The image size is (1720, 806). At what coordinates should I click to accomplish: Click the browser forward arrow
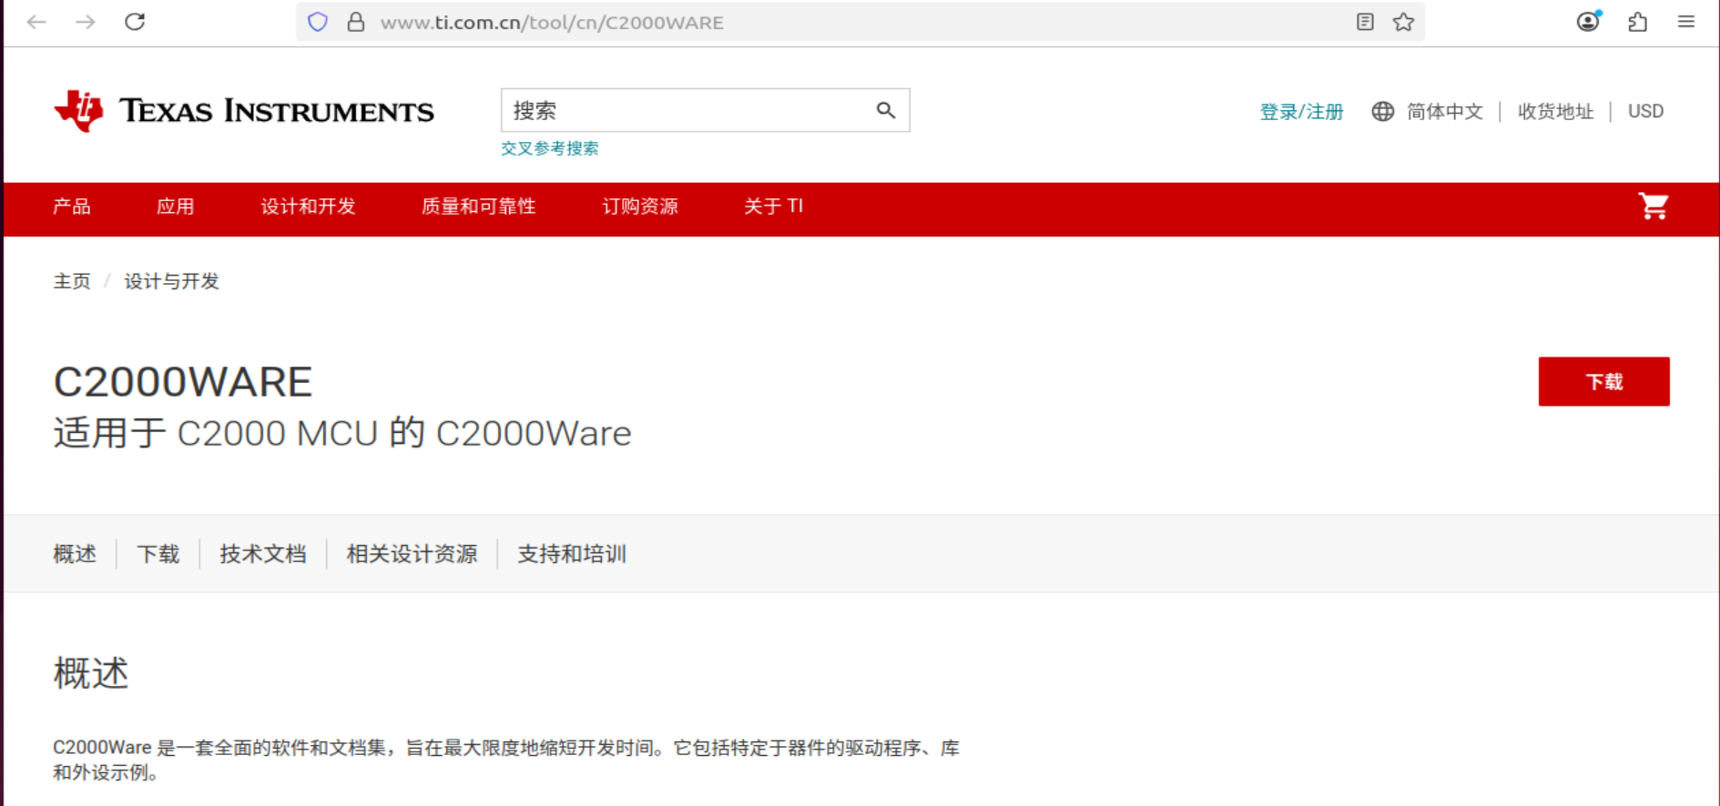(x=86, y=22)
